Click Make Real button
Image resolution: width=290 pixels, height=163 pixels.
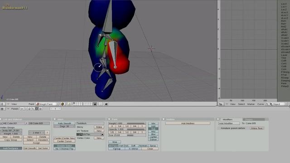coord(257,128)
